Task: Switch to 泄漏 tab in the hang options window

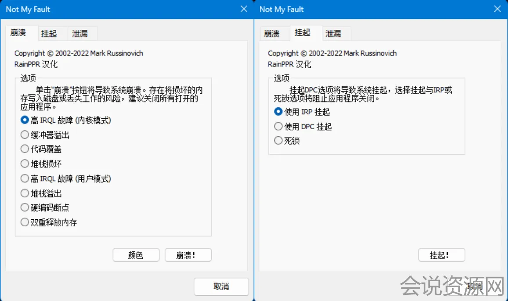Action: [x=333, y=33]
